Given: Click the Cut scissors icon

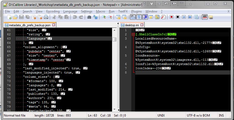Looking at the screenshot, I should point(54,17).
